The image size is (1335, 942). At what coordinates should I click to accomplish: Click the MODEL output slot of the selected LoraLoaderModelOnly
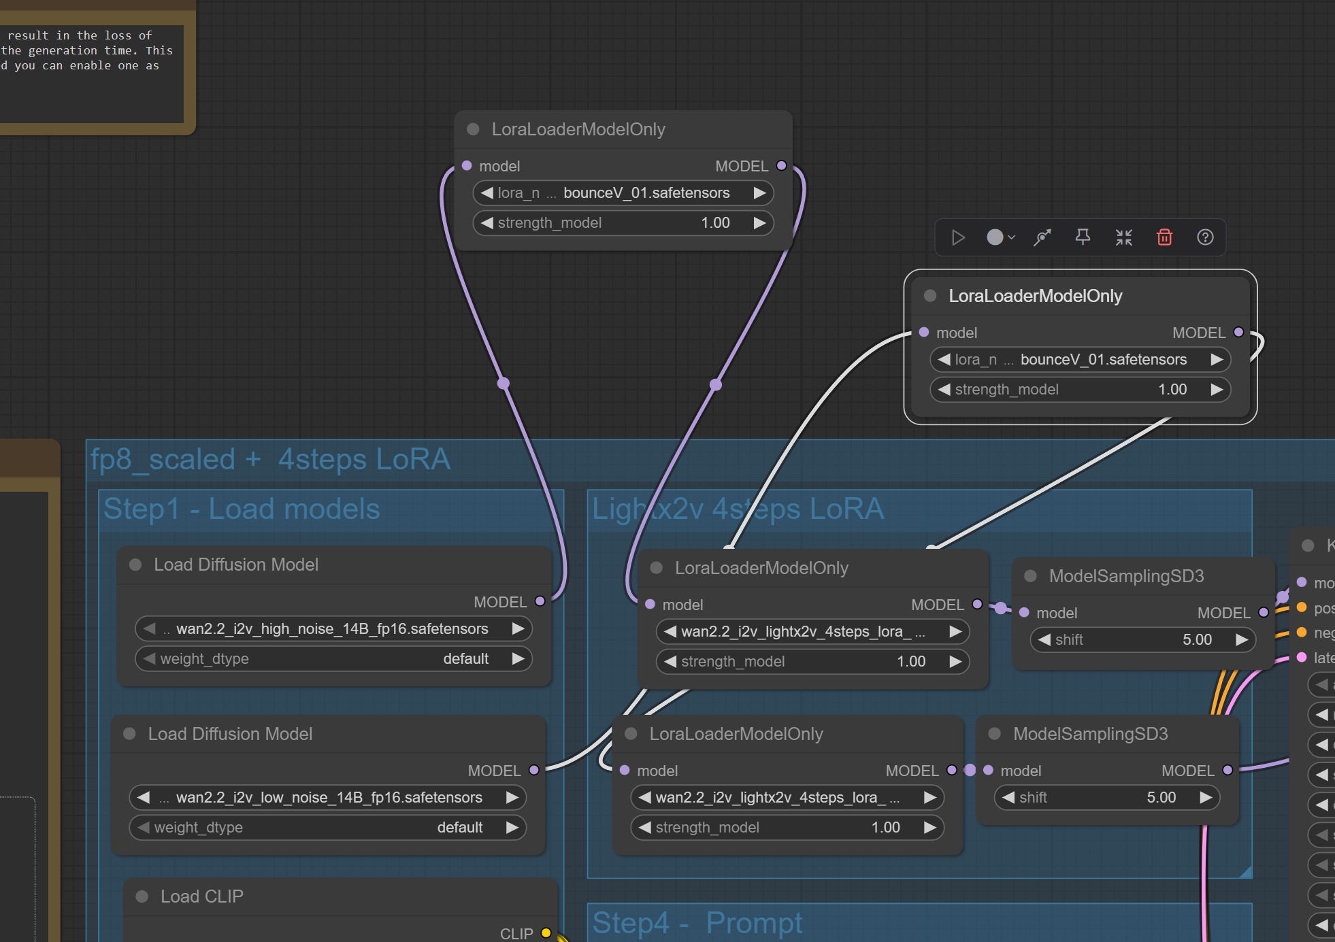point(1238,332)
